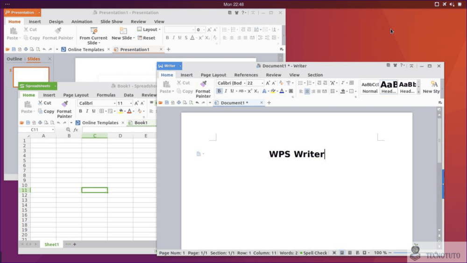Click Print Preview icon in Writer toolbar

click(x=191, y=103)
